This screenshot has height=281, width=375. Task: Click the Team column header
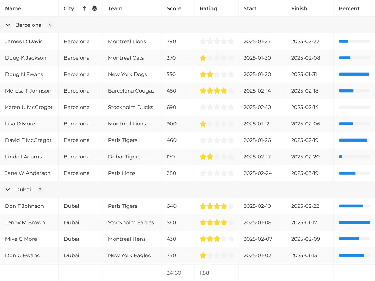[115, 8]
